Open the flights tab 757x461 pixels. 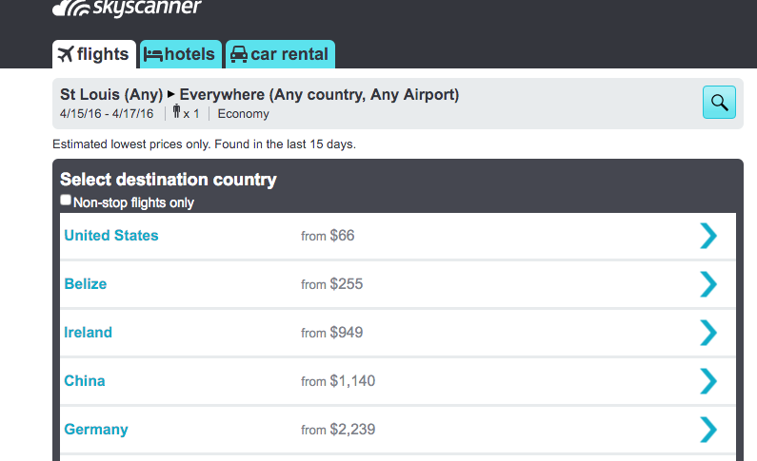pos(94,54)
